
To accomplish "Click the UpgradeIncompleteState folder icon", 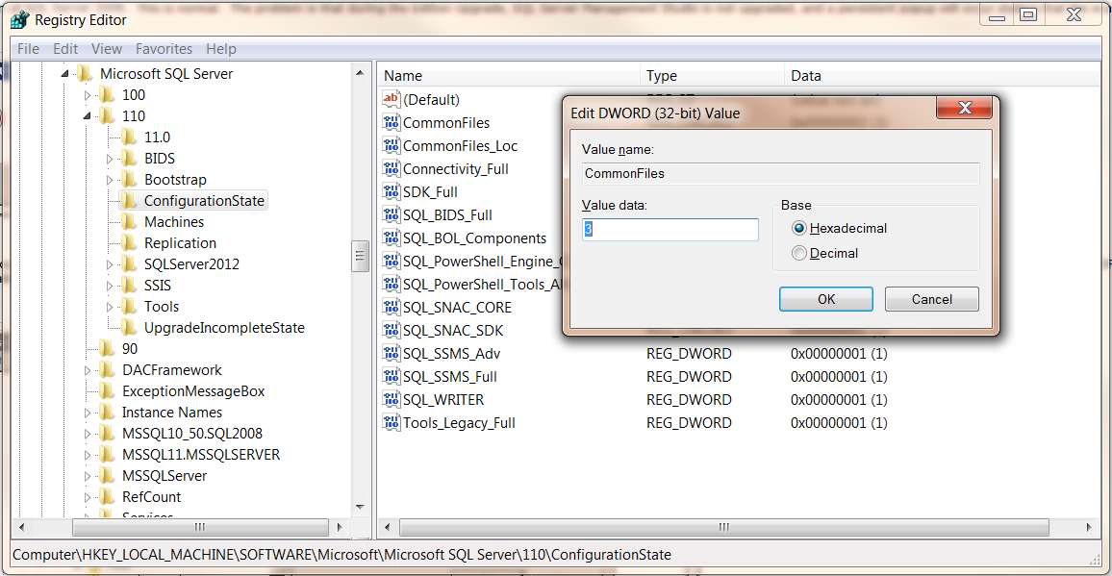I will tap(128, 328).
